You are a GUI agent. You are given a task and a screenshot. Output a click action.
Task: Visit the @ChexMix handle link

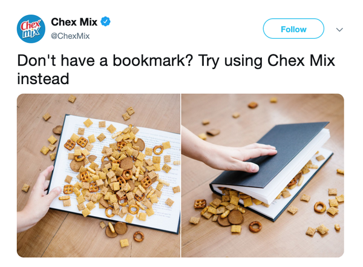(x=70, y=36)
